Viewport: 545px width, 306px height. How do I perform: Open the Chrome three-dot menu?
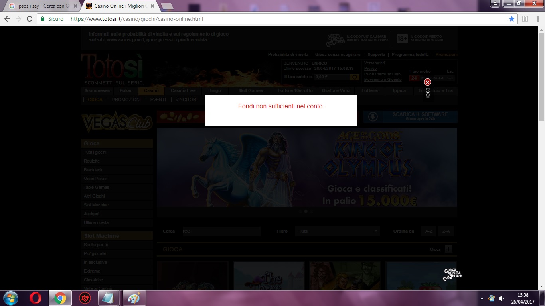coord(537,19)
